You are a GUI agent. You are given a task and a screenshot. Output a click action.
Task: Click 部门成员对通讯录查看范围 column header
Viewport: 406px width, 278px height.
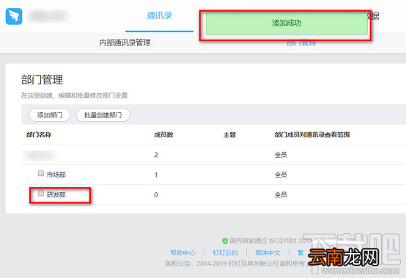[x=312, y=135]
